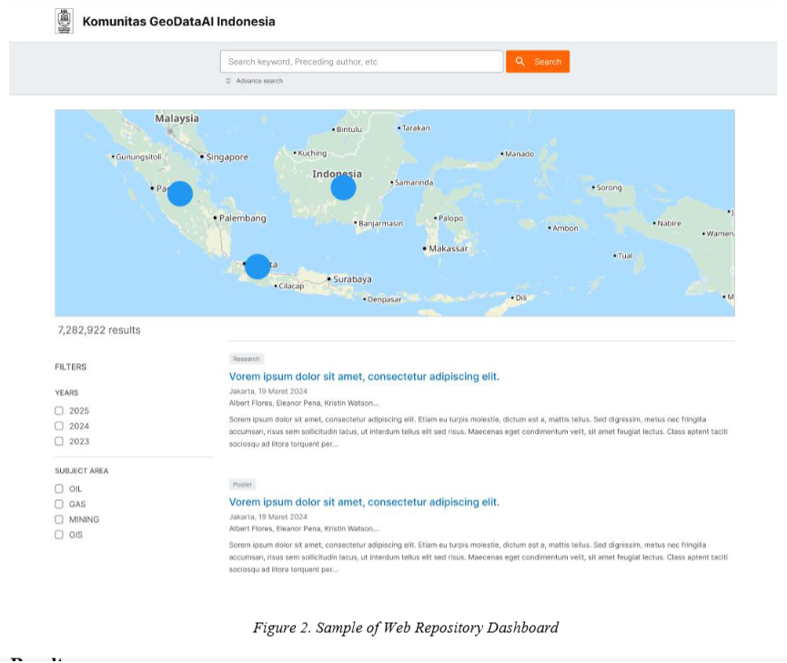The image size is (787, 663).
Task: Enable the MINING subject area filter
Action: [59, 518]
